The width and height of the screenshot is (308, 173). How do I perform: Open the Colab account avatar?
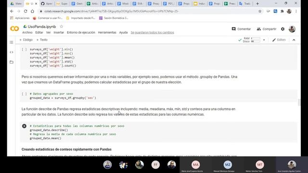click(x=292, y=29)
